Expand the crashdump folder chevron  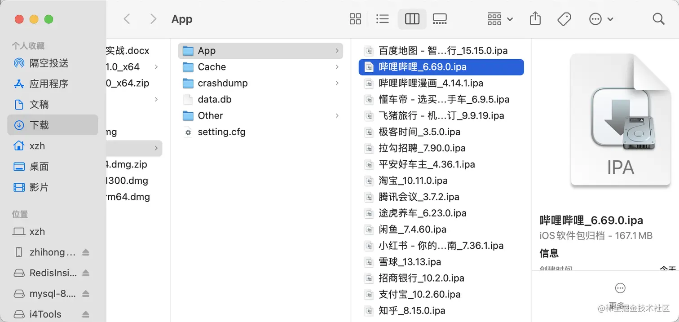(x=337, y=83)
